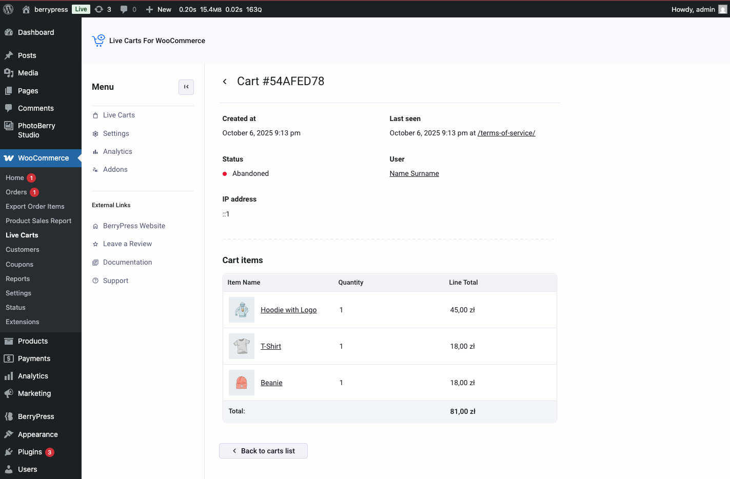
Task: Click the admin avatar in top bar
Action: pyautogui.click(x=722, y=9)
